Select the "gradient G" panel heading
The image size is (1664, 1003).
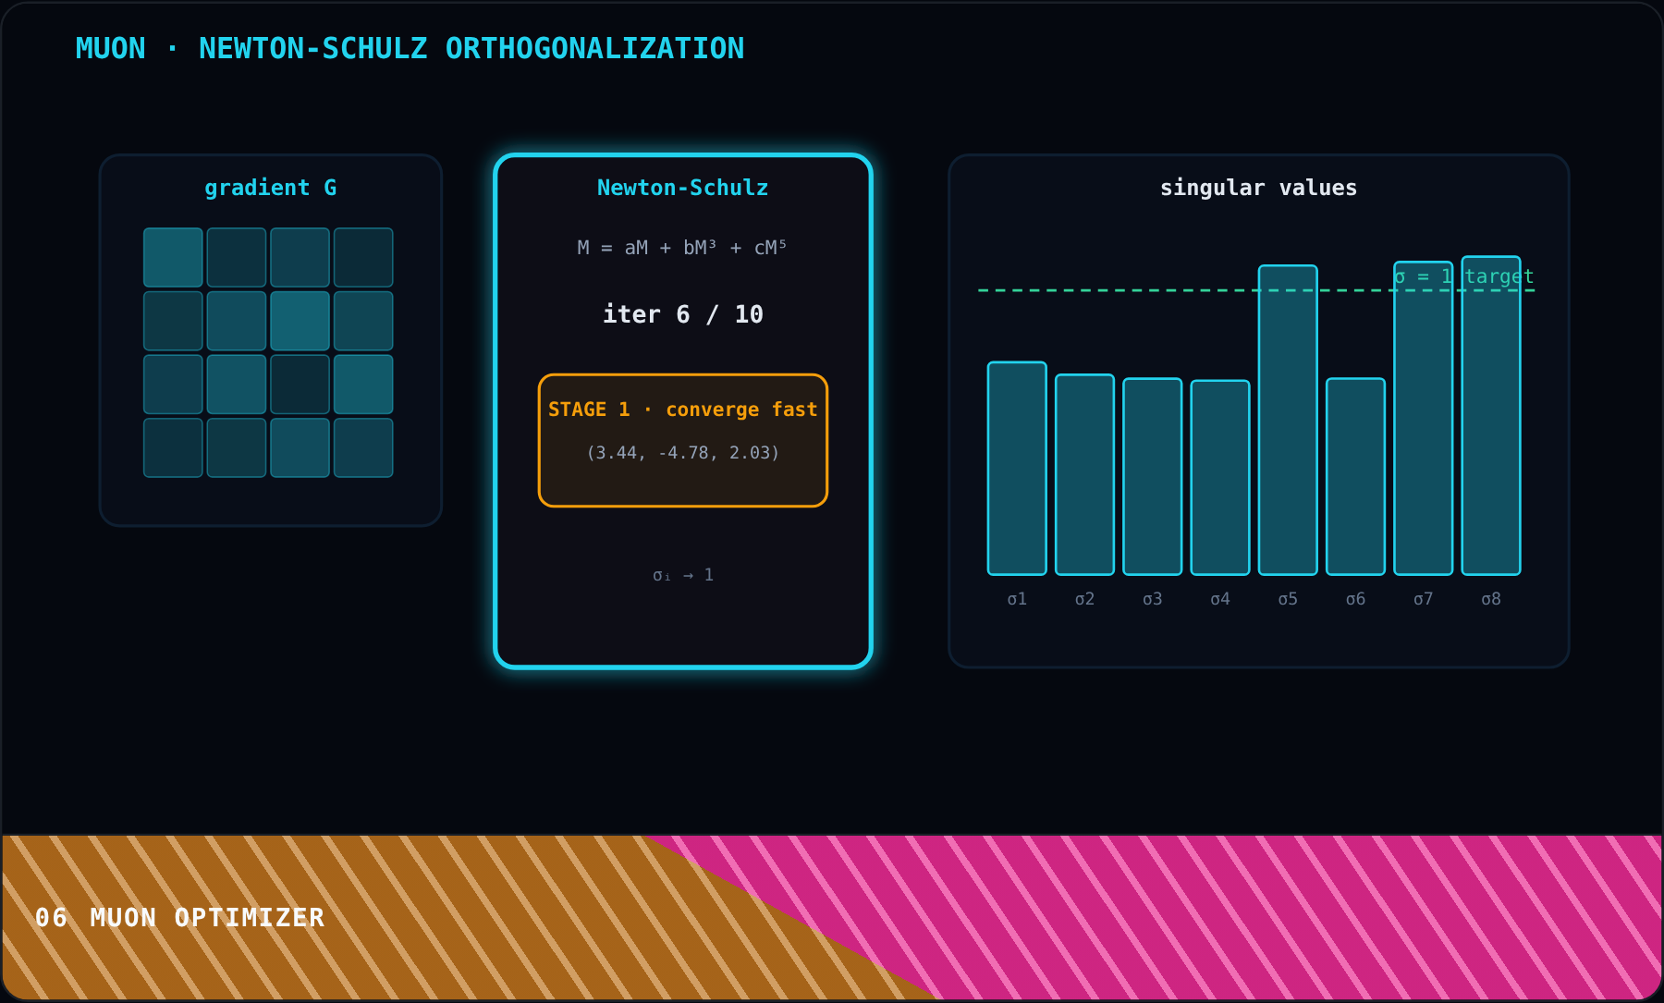click(271, 188)
